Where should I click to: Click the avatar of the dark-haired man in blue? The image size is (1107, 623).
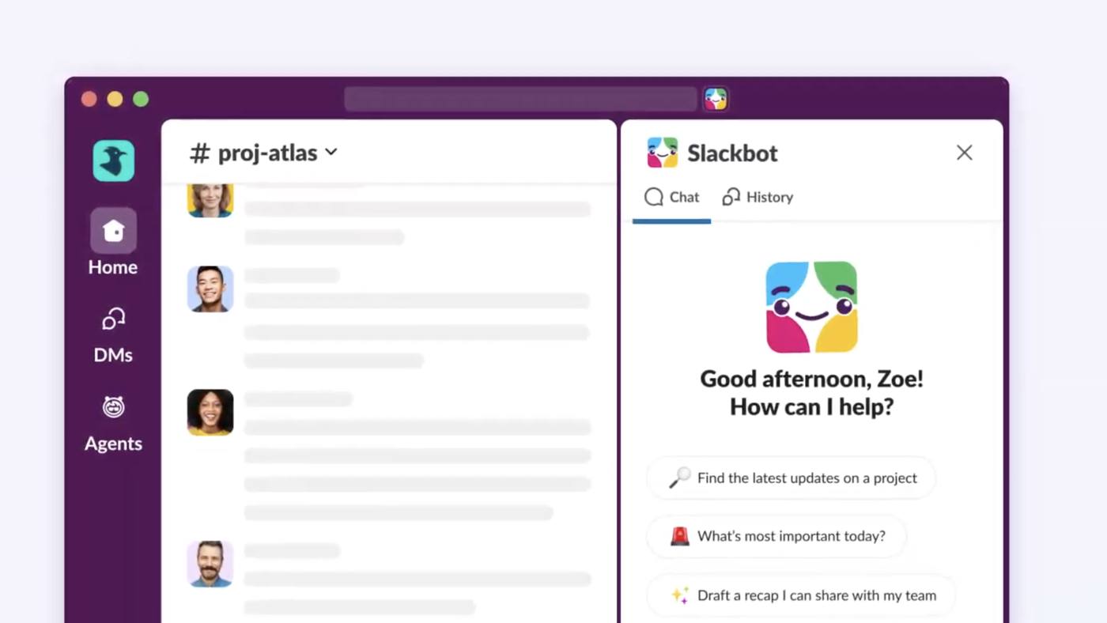click(210, 289)
